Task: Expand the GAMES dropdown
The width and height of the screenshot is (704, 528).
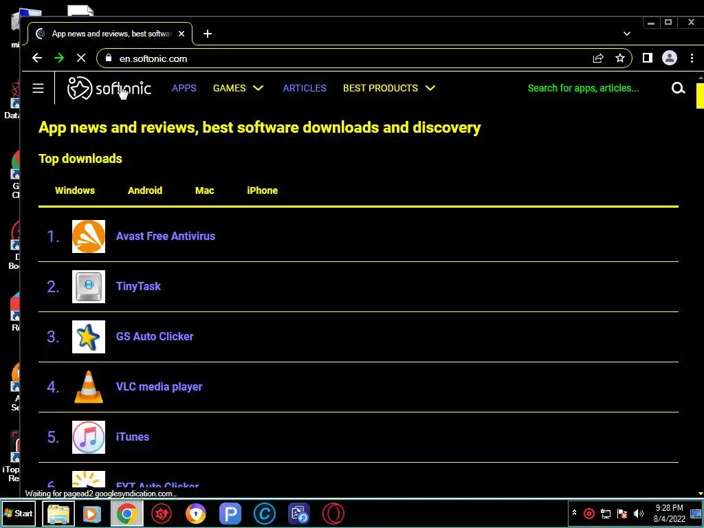Action: (x=238, y=88)
